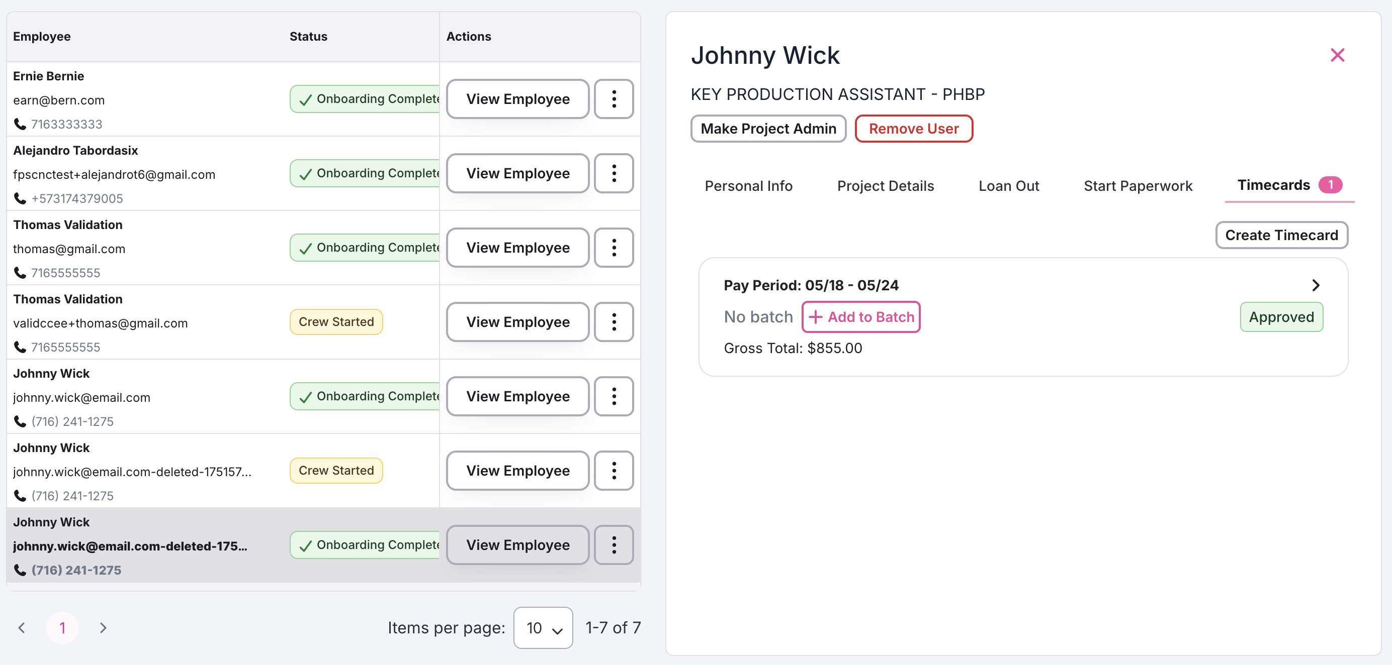Screen dimensions: 1392x665
Task: Open more actions for Alejandro Tabordasix
Action: click(614, 173)
